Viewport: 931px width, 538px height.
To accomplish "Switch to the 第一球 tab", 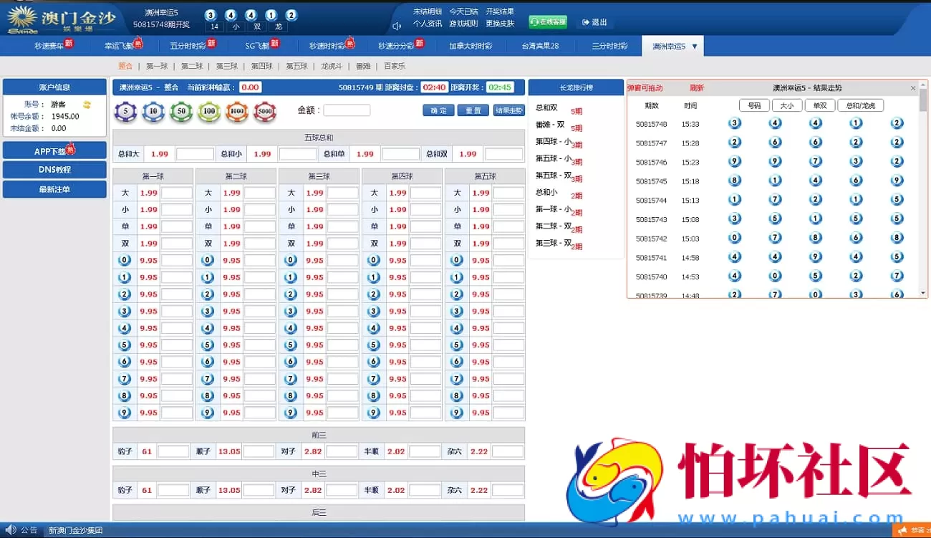I will [156, 65].
